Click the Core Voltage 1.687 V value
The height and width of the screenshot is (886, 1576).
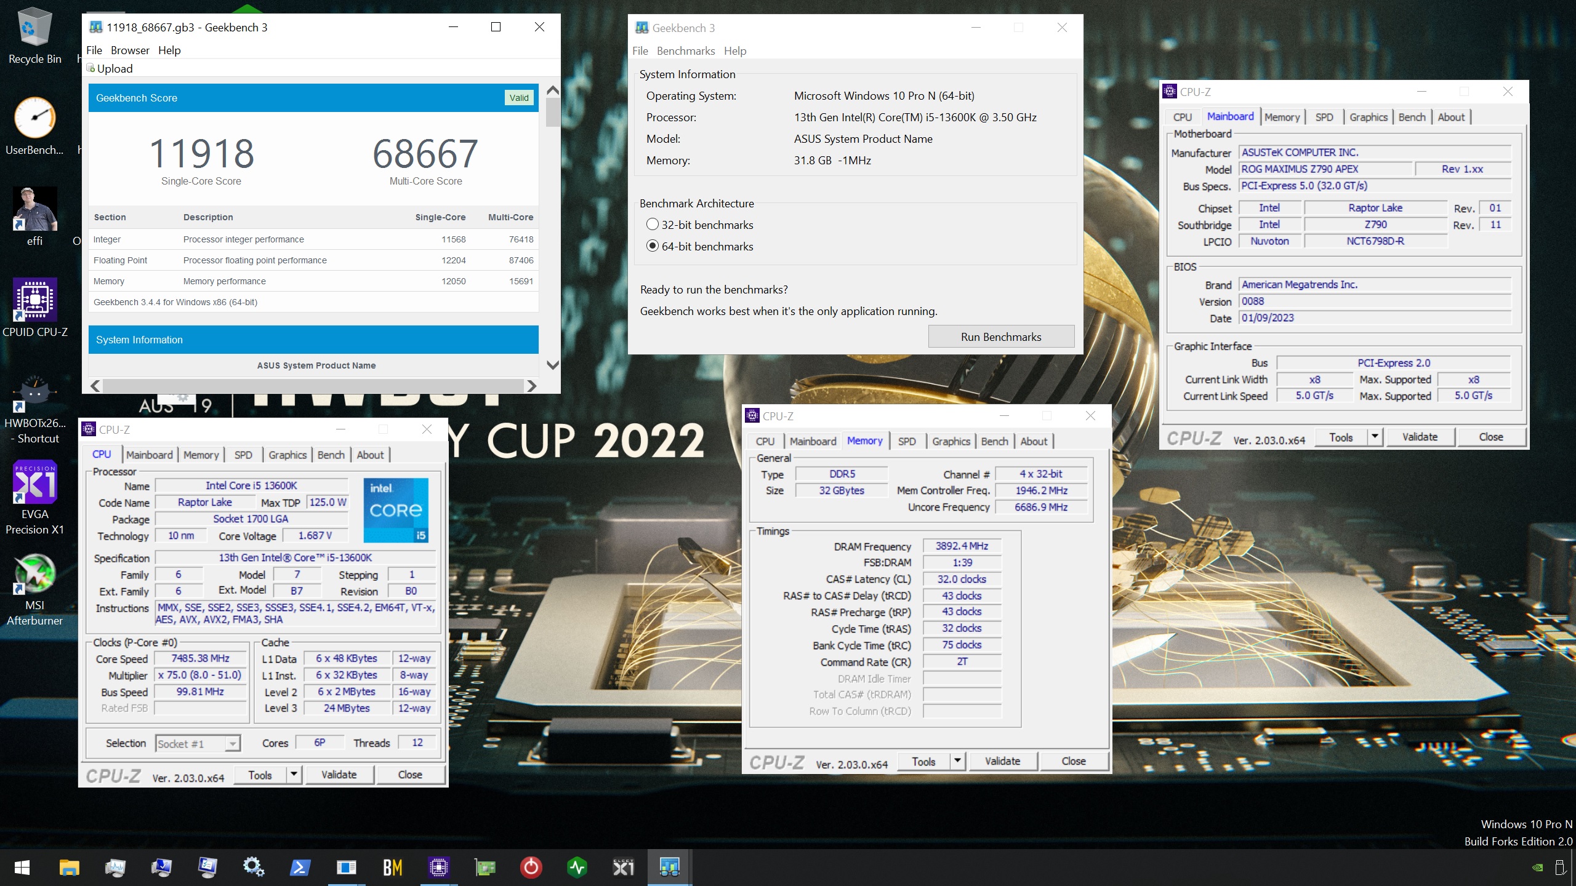click(x=315, y=536)
